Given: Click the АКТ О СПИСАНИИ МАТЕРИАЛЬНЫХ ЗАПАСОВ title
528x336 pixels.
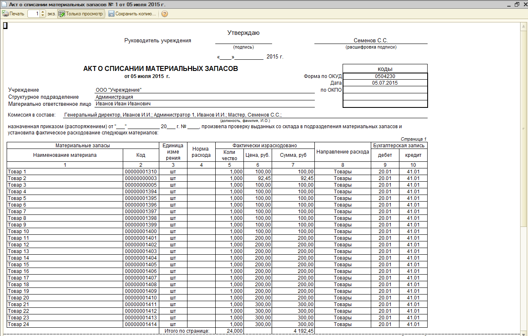Looking at the screenshot, I should [x=161, y=68].
